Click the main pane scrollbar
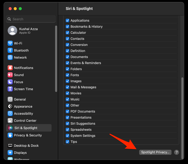188x164 pixels. click(x=182, y=118)
